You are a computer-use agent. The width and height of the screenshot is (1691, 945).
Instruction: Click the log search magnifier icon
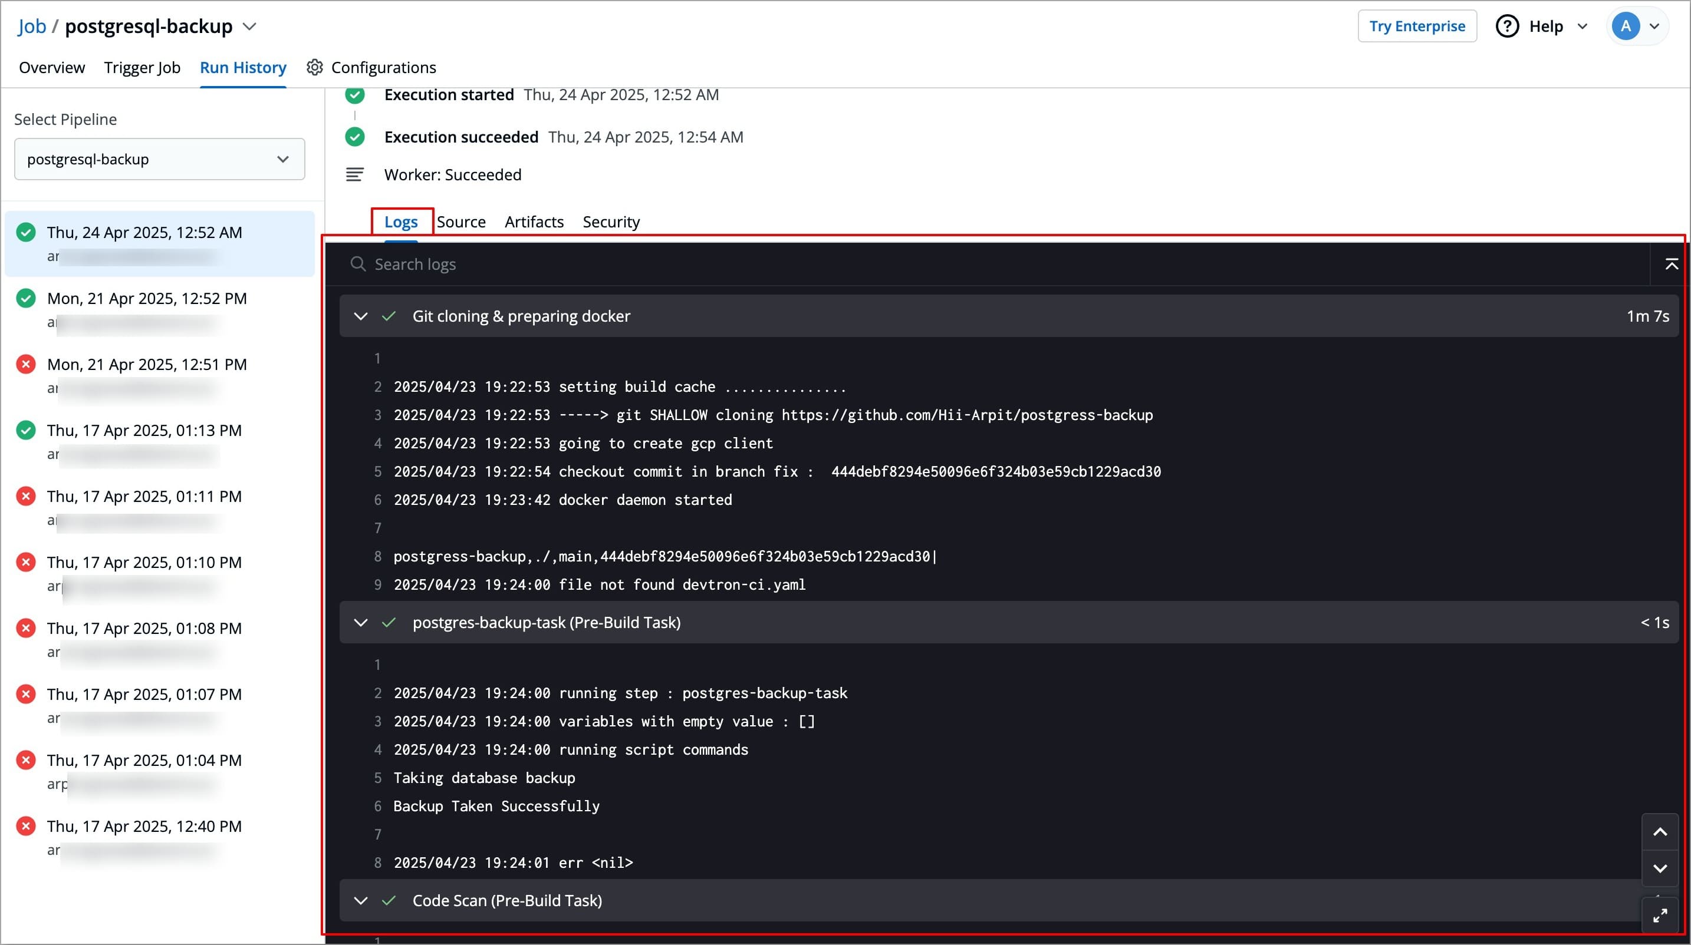click(358, 265)
